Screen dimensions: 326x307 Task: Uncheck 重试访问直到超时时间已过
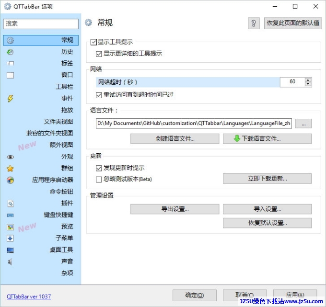point(99,95)
